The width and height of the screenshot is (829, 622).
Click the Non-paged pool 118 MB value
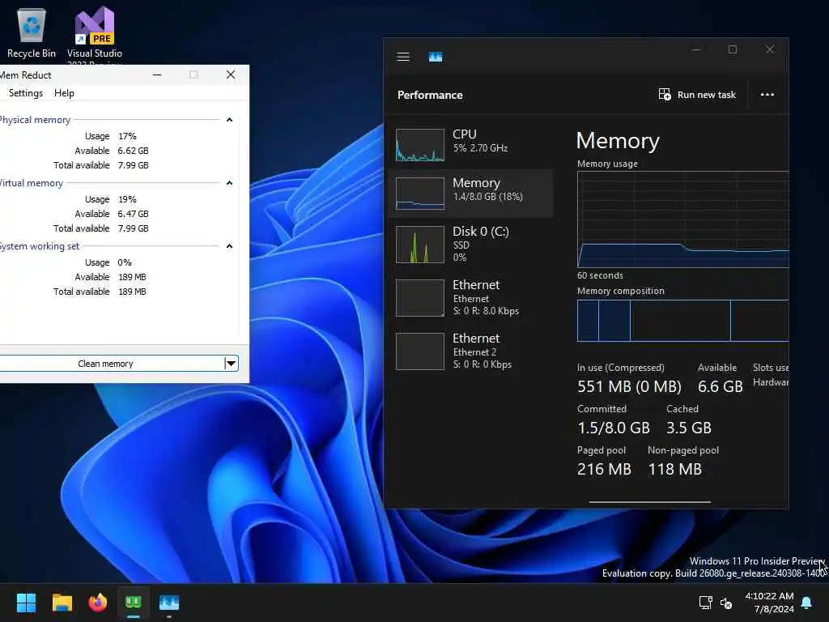click(x=675, y=469)
